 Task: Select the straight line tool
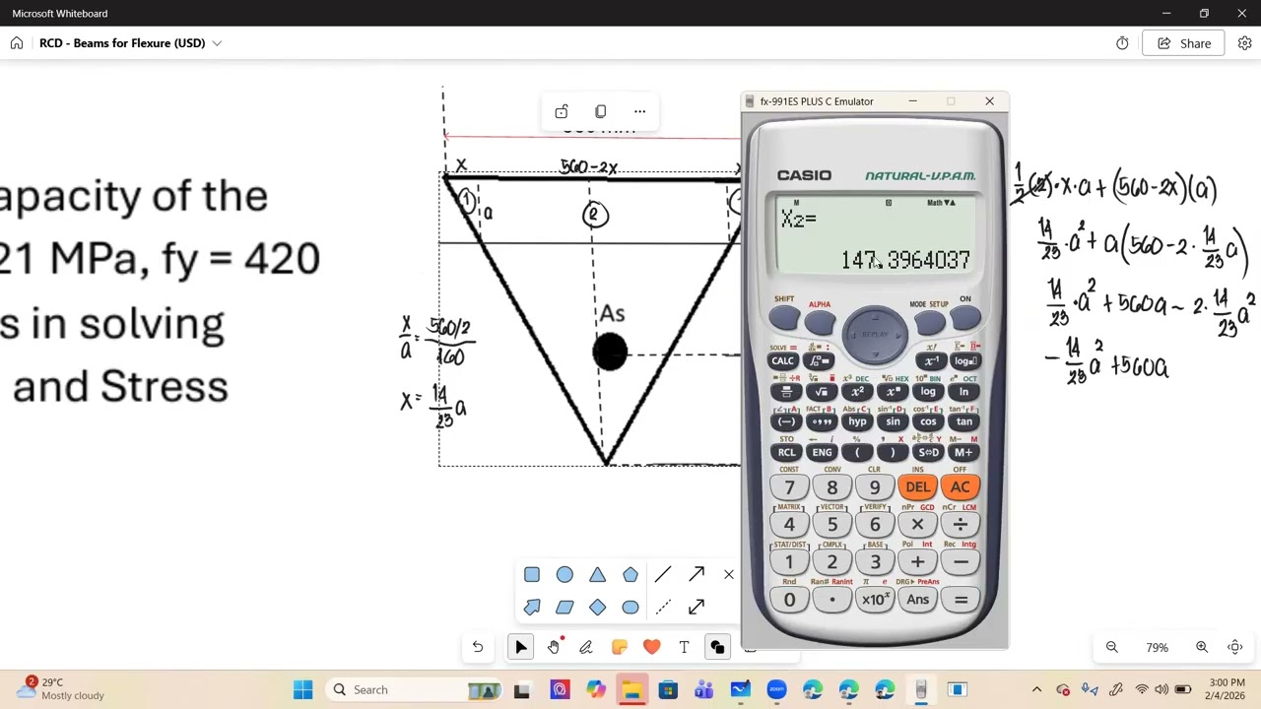pyautogui.click(x=663, y=574)
